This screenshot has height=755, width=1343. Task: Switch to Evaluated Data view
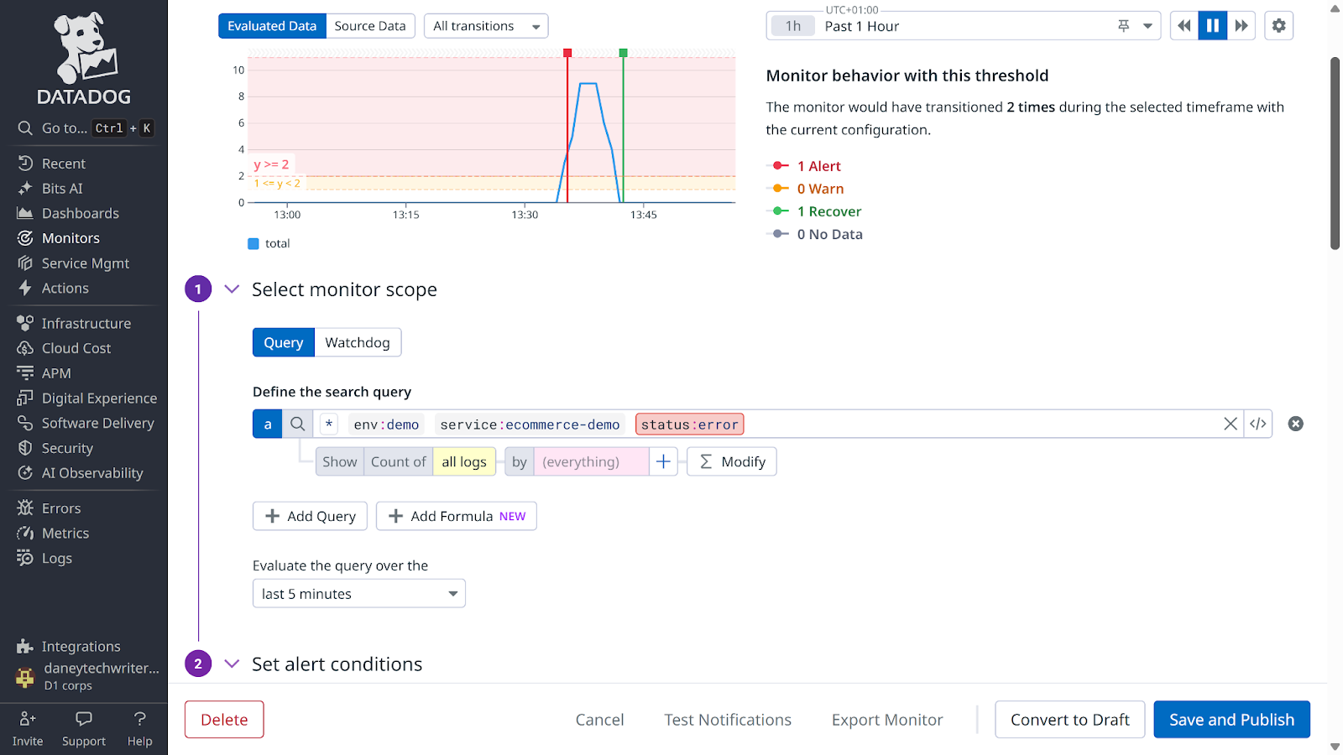pyautogui.click(x=272, y=26)
